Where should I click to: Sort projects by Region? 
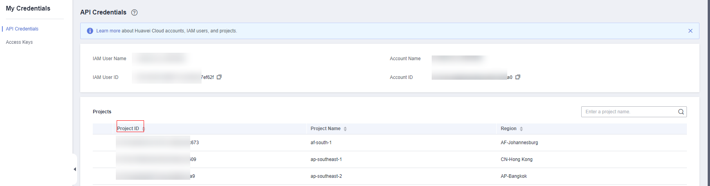click(x=521, y=129)
